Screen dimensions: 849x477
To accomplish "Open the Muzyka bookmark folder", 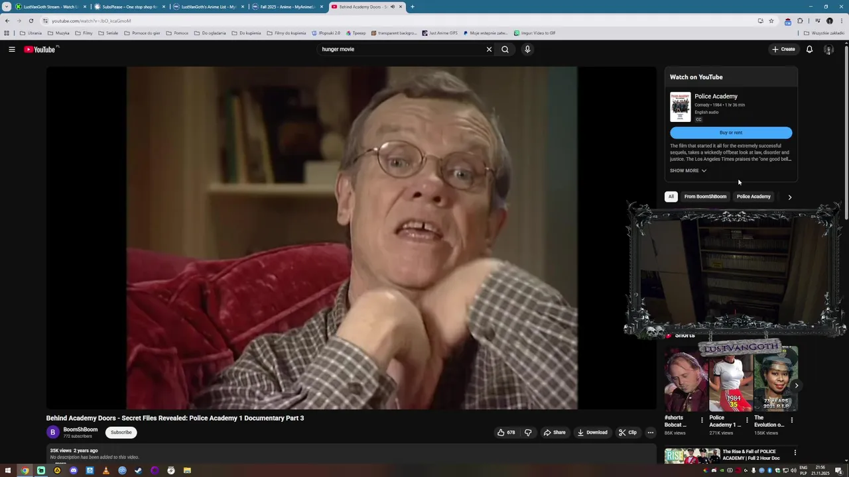I will (x=58, y=32).
